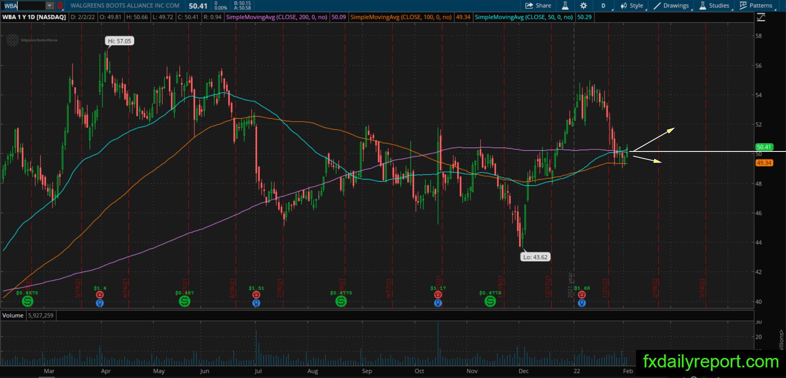Click the 'Jul' label on time axis
786x378 pixels.
coord(258,371)
